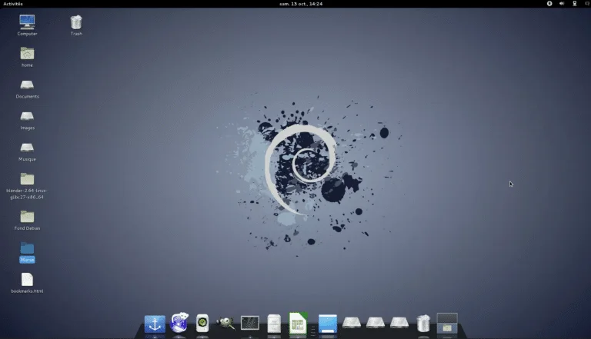
Task: Select the bookmarks.html file
Action: [x=27, y=280]
